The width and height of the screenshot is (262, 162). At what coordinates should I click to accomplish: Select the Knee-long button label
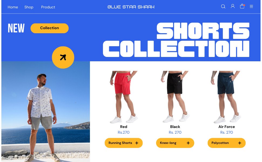point(168,143)
